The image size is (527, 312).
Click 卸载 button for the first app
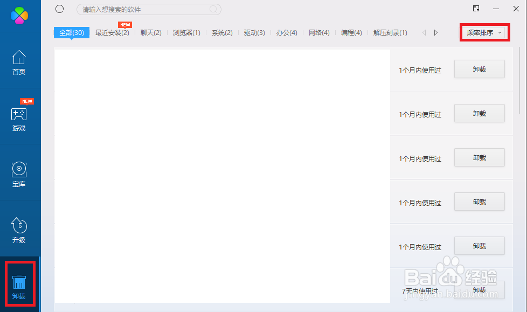point(479,69)
